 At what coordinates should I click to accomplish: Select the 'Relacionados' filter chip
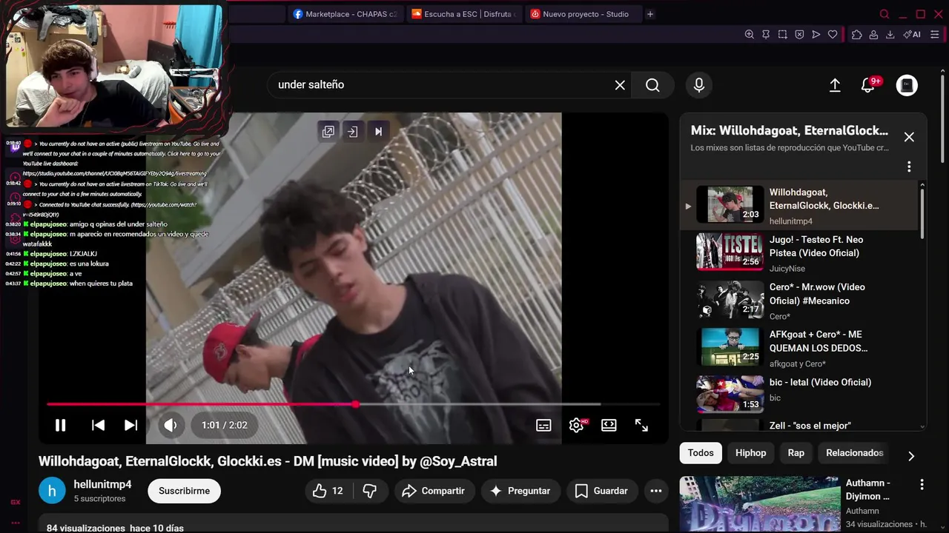click(x=854, y=453)
